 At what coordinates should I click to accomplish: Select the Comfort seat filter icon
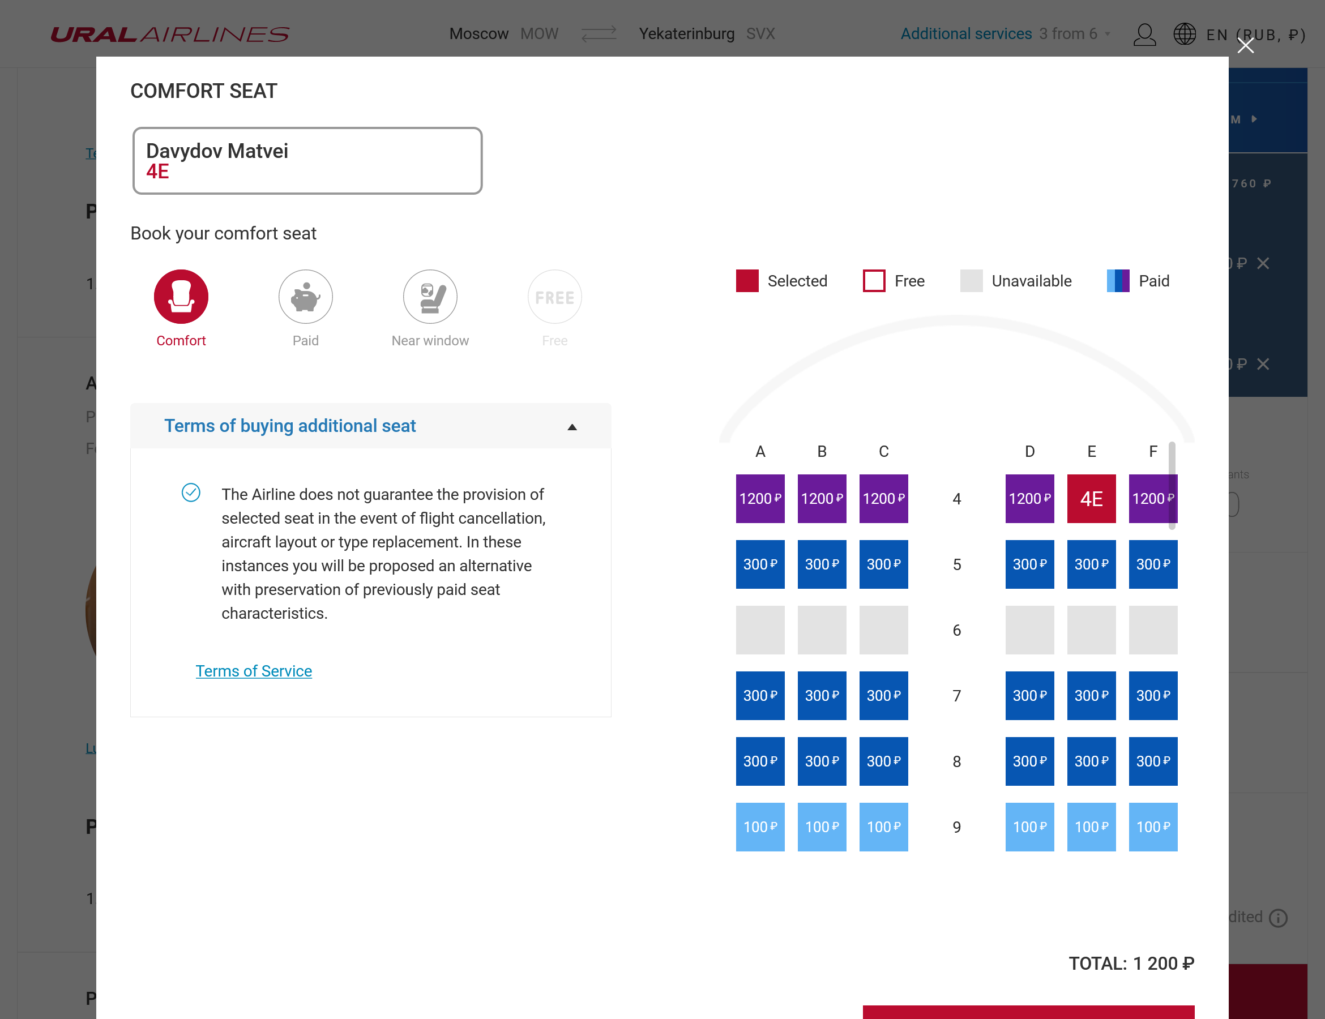pyautogui.click(x=180, y=297)
